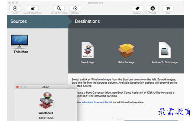194x121 pixels.
Task: Select the This Mac source
Action: click(x=20, y=44)
